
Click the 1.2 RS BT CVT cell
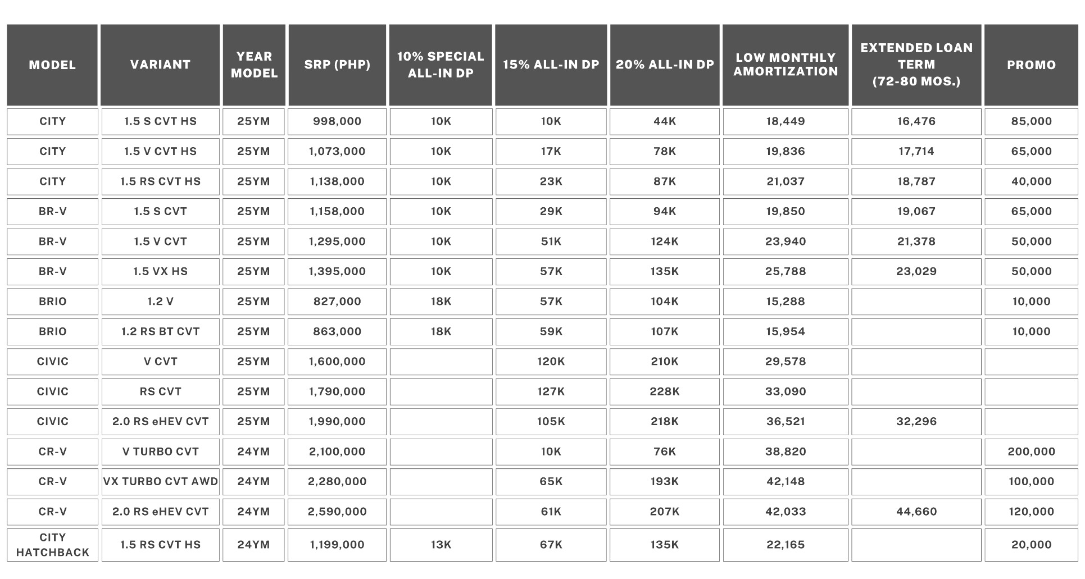160,332
